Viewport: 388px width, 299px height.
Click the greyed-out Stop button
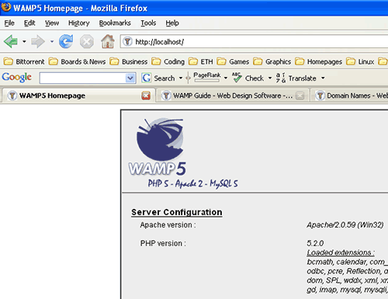[x=87, y=41]
